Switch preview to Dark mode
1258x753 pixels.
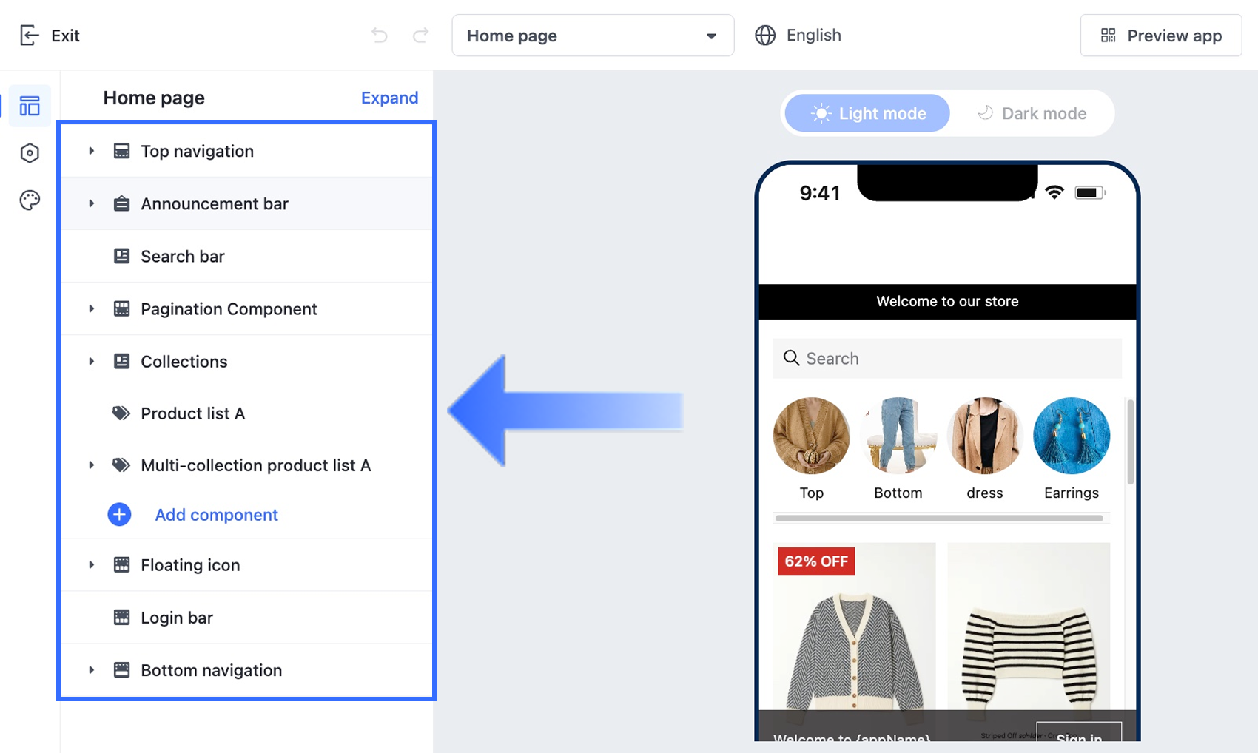click(x=1032, y=113)
